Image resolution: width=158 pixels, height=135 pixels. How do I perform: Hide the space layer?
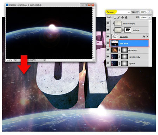(x=108, y=63)
